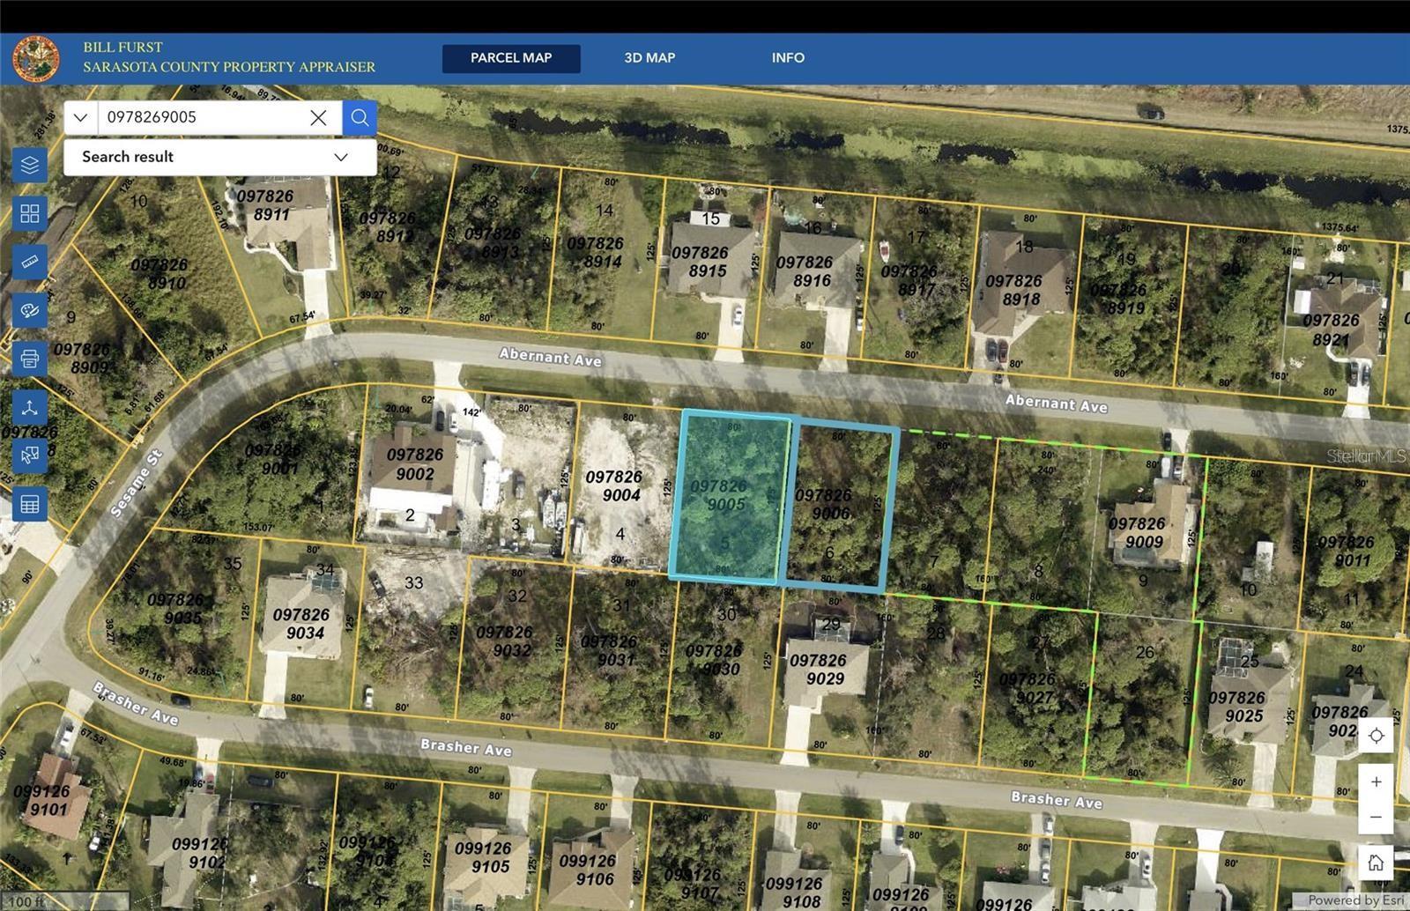Open the INFO tab

pos(787,57)
